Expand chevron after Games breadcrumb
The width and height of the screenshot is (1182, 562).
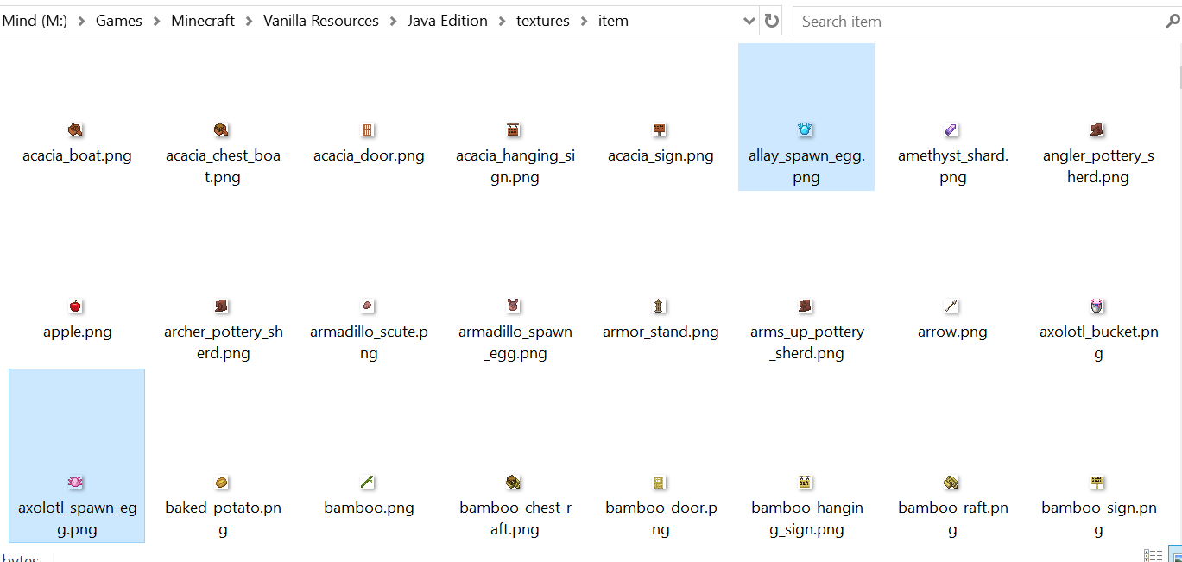(156, 21)
